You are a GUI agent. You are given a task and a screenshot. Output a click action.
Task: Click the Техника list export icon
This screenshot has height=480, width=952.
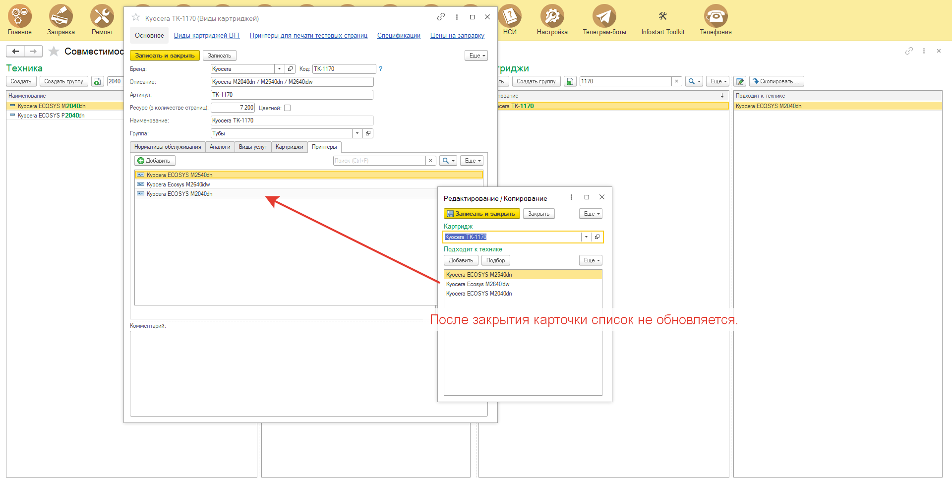98,81
